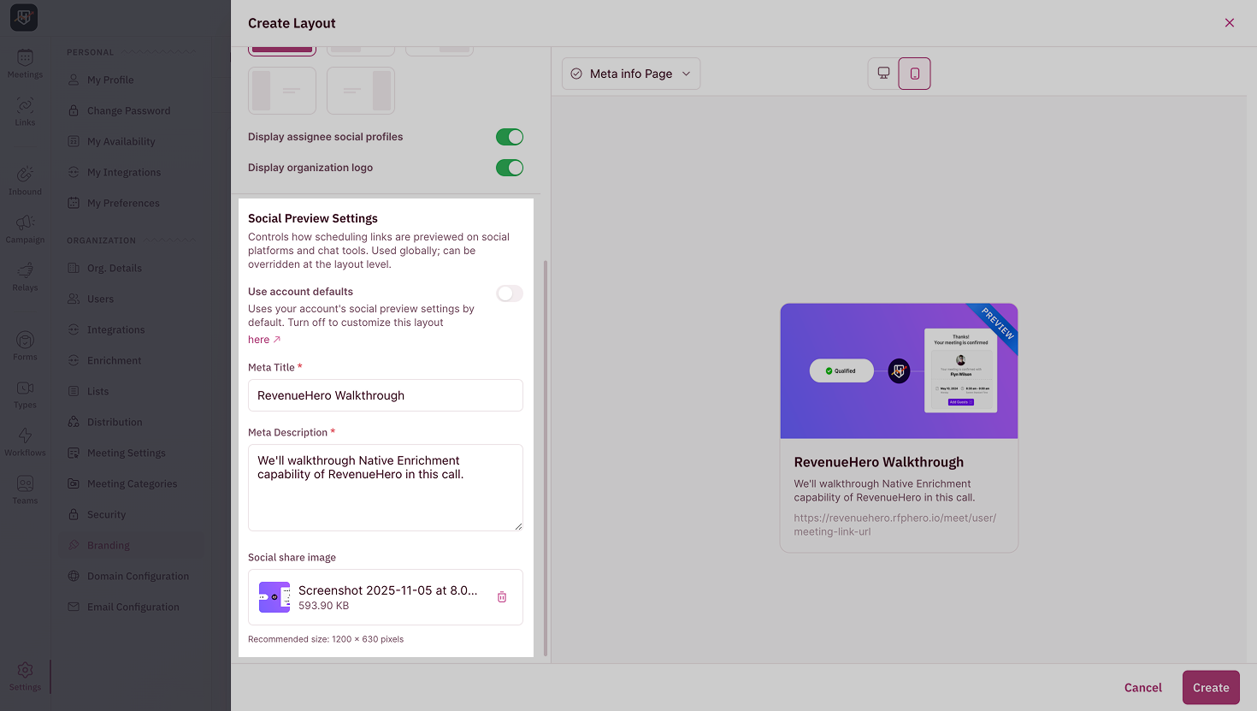This screenshot has width=1257, height=711.
Task: Open the Meta info Page dropdown
Action: click(630, 74)
